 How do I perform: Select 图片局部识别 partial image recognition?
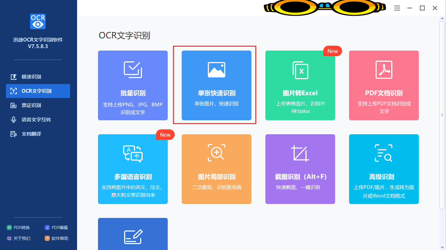pyautogui.click(x=216, y=169)
